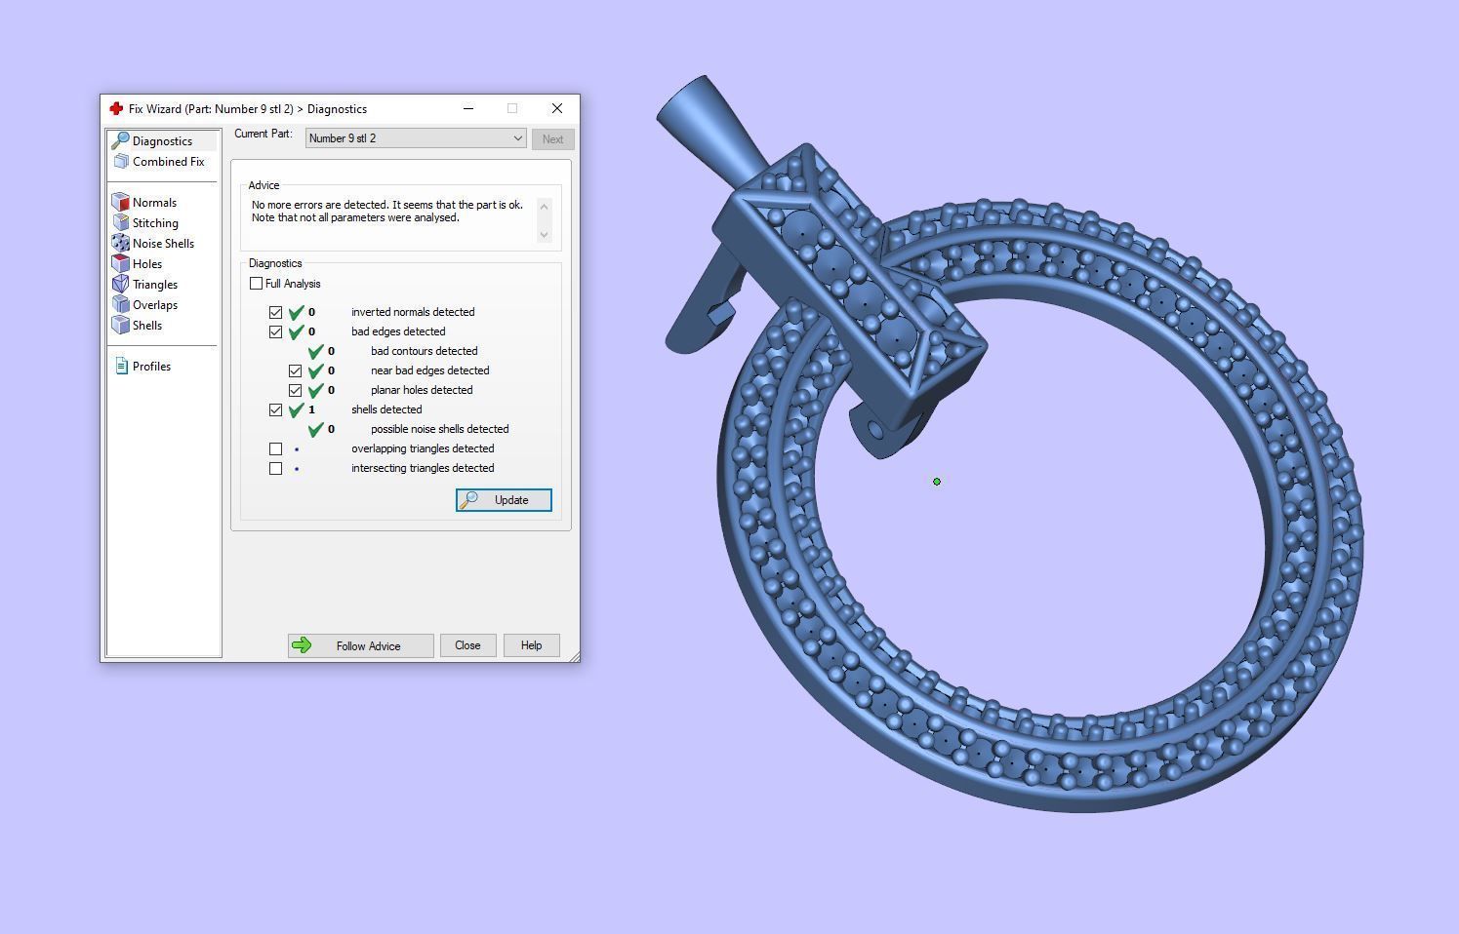Click the magnifier icon on Update button
Viewport: 1459px width, 934px height.
[469, 499]
